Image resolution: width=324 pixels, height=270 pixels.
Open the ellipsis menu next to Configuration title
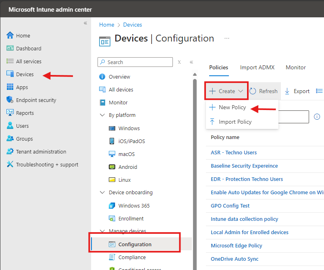coord(226,38)
